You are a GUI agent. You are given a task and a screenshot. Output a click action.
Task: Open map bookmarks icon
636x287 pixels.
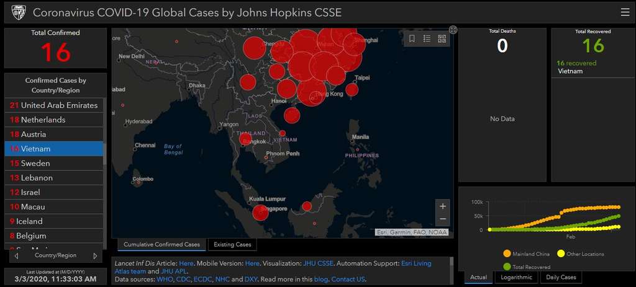(412, 38)
